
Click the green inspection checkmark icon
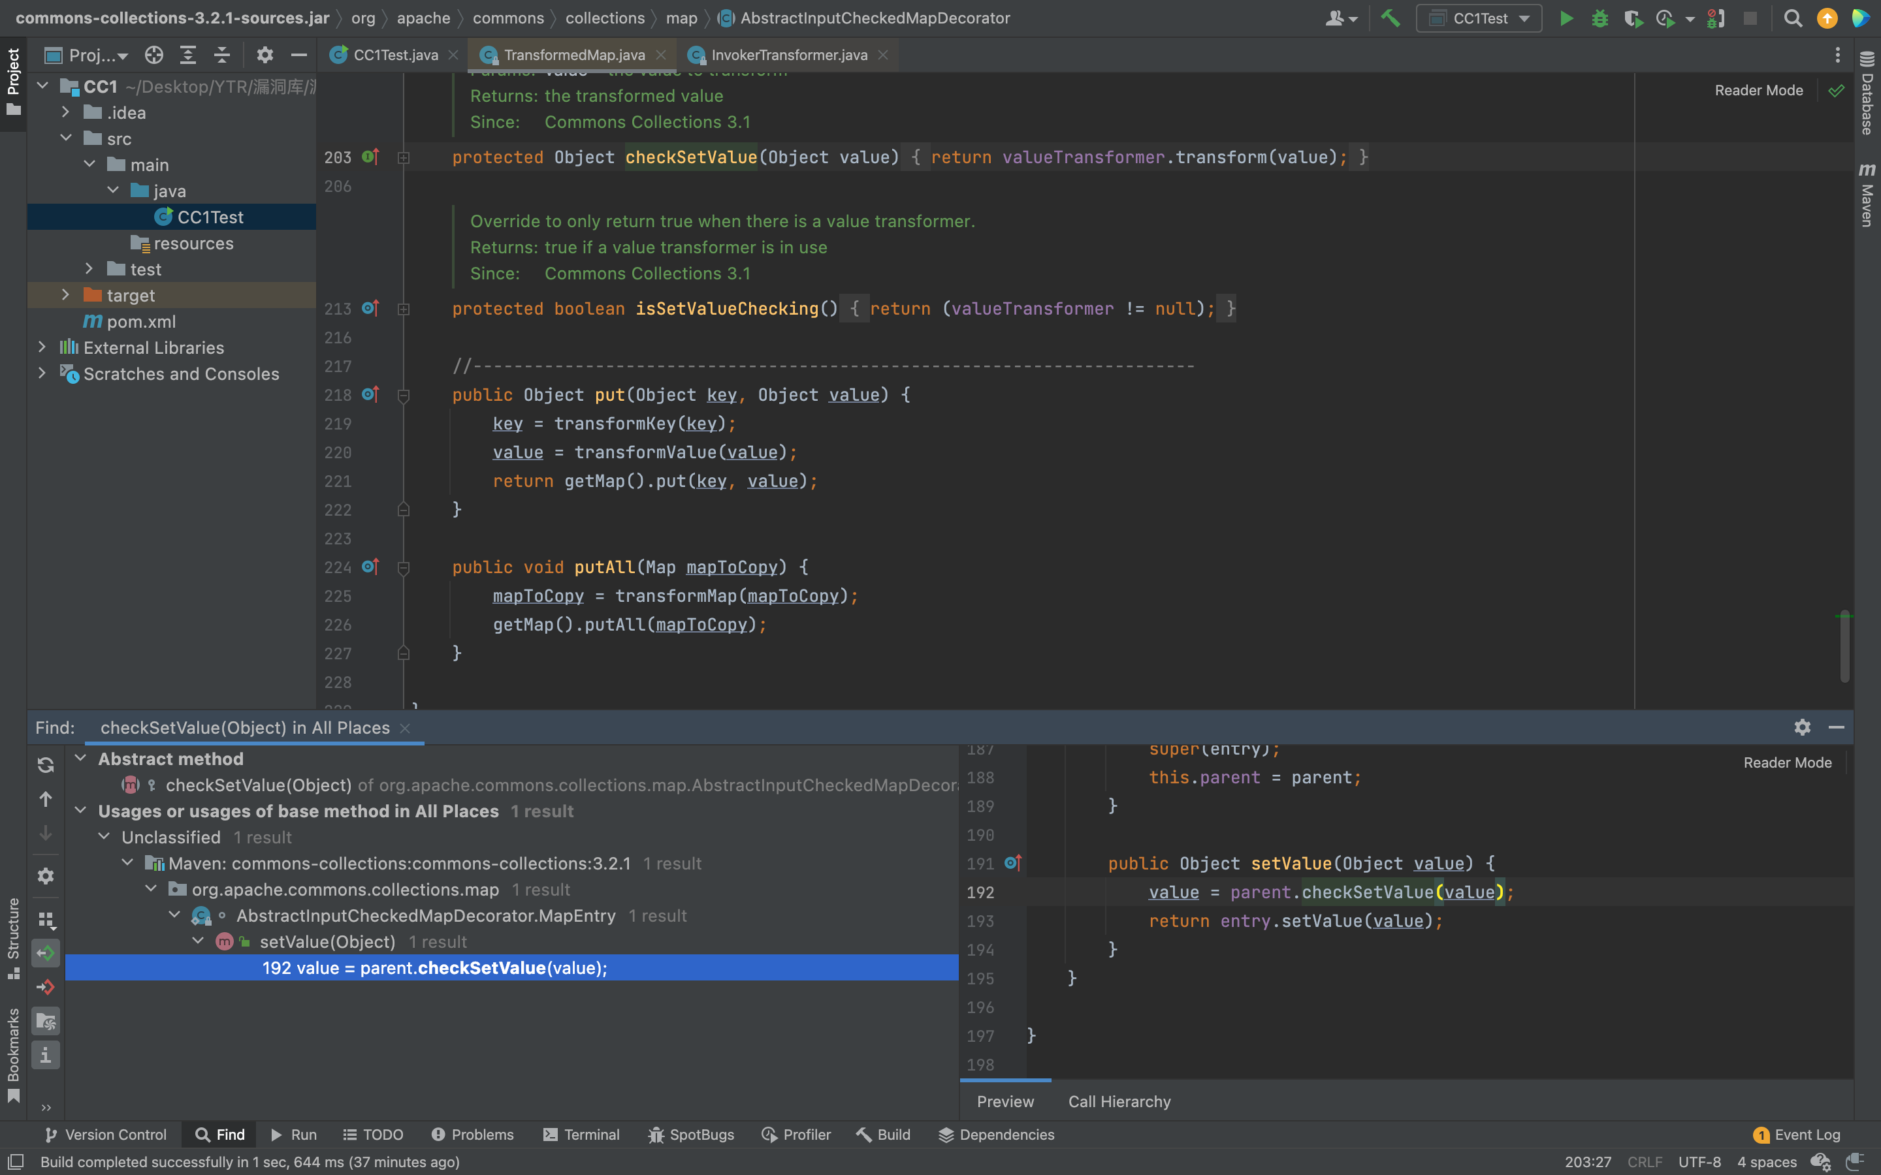tap(1836, 91)
